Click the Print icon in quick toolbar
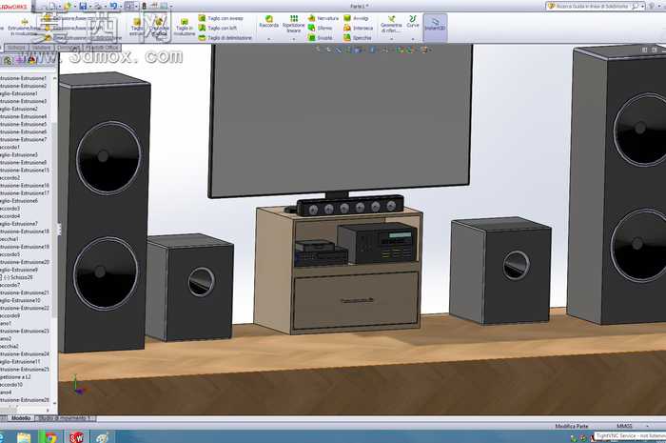This screenshot has height=443, width=666. tap(99, 6)
